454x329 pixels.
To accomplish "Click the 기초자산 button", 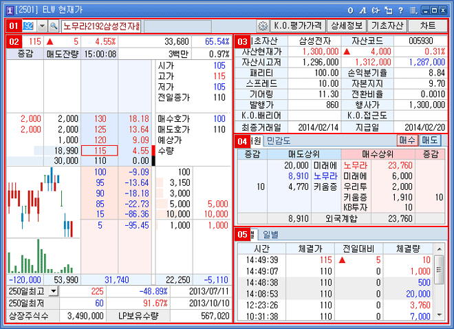I will tap(385, 26).
